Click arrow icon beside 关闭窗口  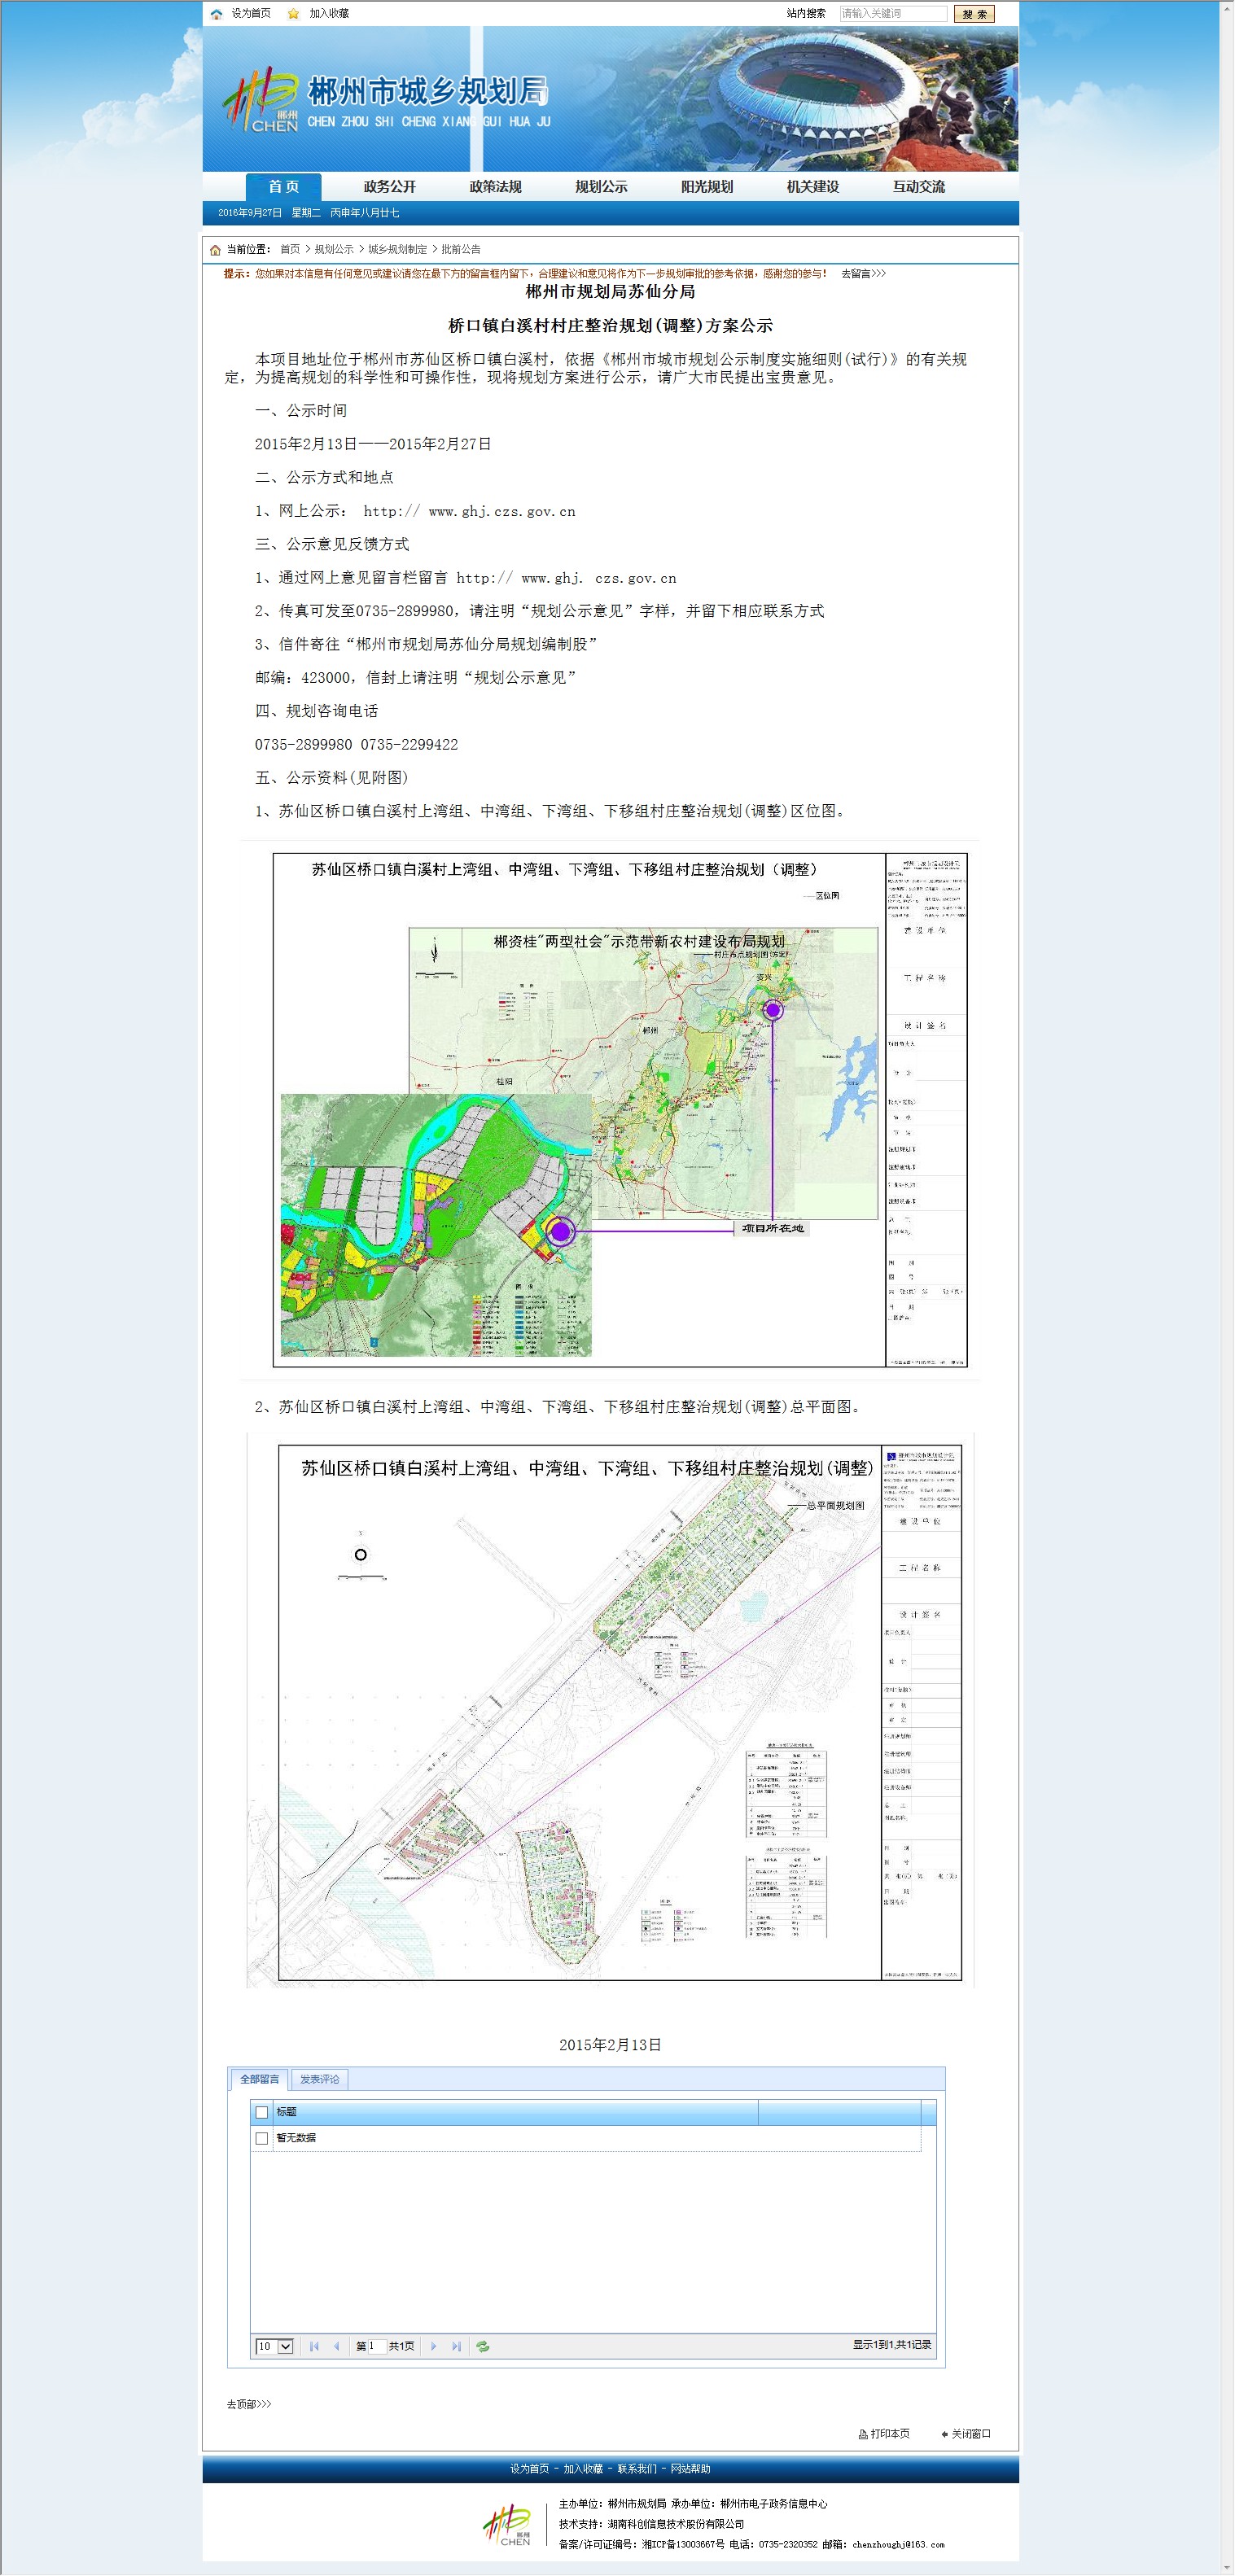[x=944, y=2434]
